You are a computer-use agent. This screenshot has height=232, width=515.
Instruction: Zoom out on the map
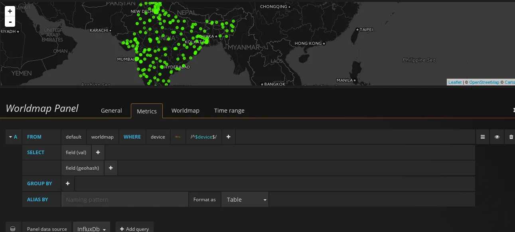coord(10,22)
